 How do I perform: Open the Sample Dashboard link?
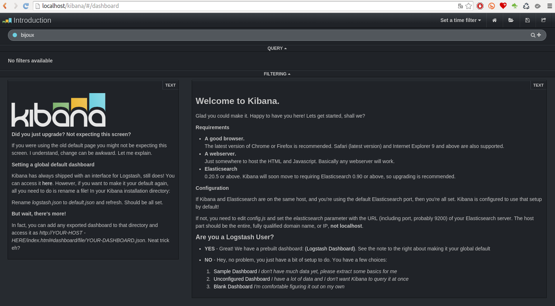[235, 271]
